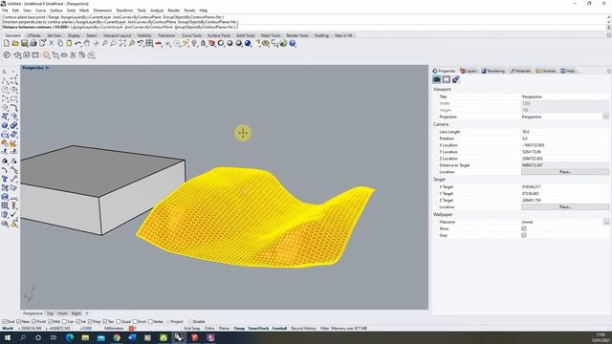The width and height of the screenshot is (612, 344).
Task: Toggle the wallpaper Show checkbox
Action: click(x=524, y=228)
